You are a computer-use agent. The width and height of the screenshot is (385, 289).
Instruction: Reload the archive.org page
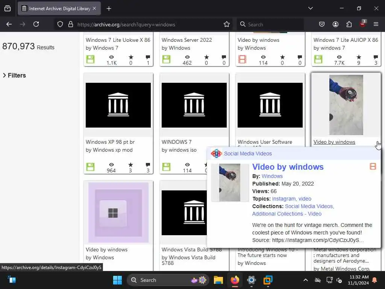pyautogui.click(x=36, y=24)
